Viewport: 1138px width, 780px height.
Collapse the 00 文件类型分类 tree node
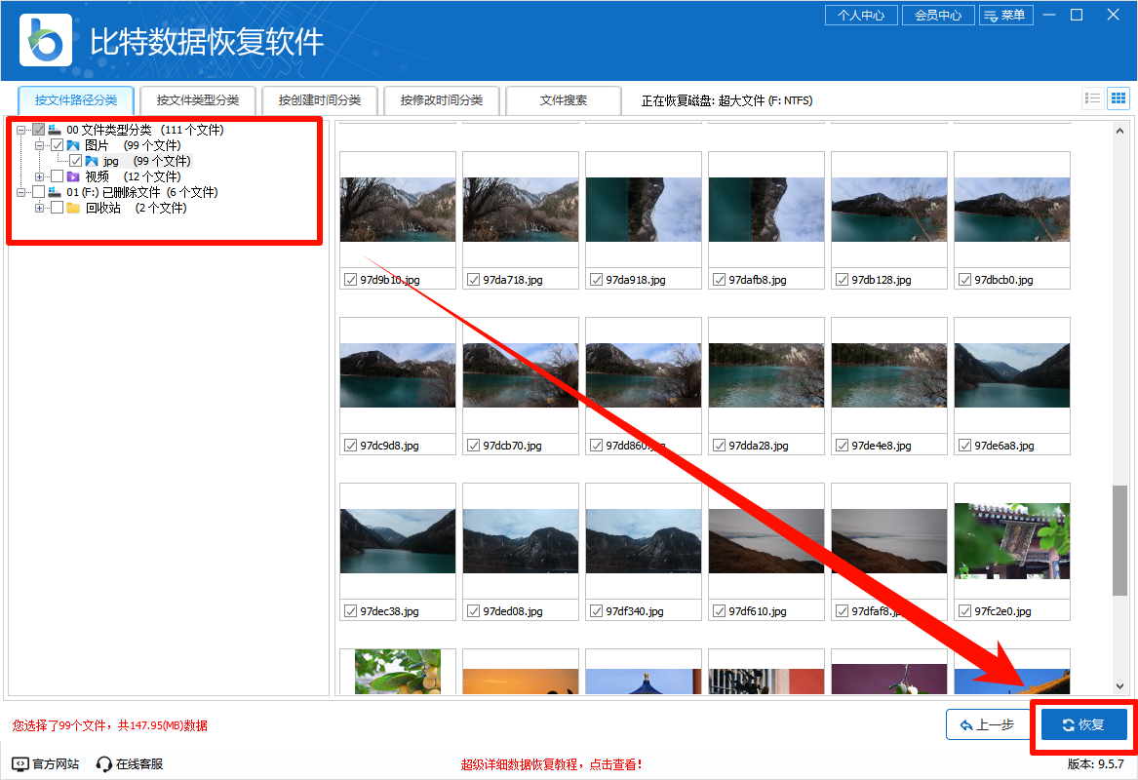pos(21,130)
